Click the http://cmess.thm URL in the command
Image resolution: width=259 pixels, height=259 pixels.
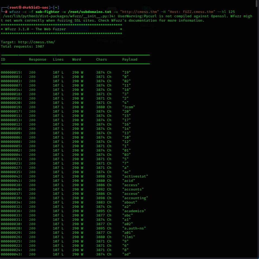point(140,12)
